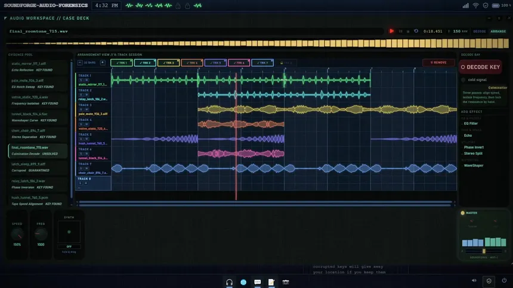The width and height of the screenshot is (513, 288).
Task: Mute Track 1 with its M button
Action: click(86, 80)
